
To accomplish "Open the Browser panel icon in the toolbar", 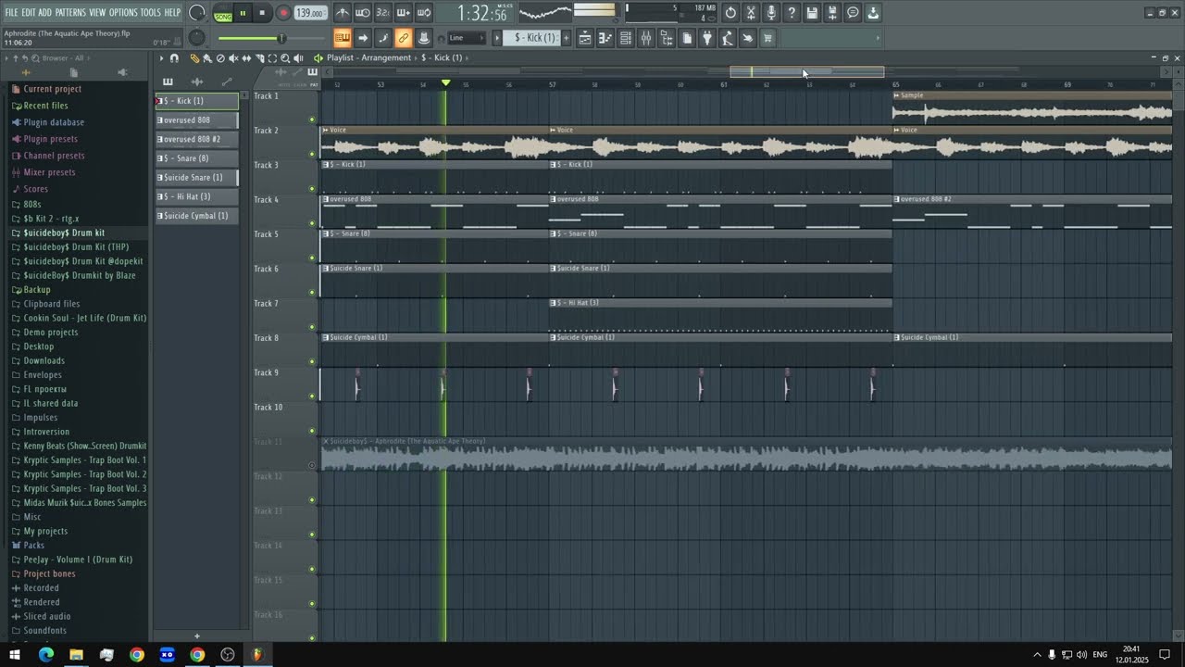I will click(667, 38).
